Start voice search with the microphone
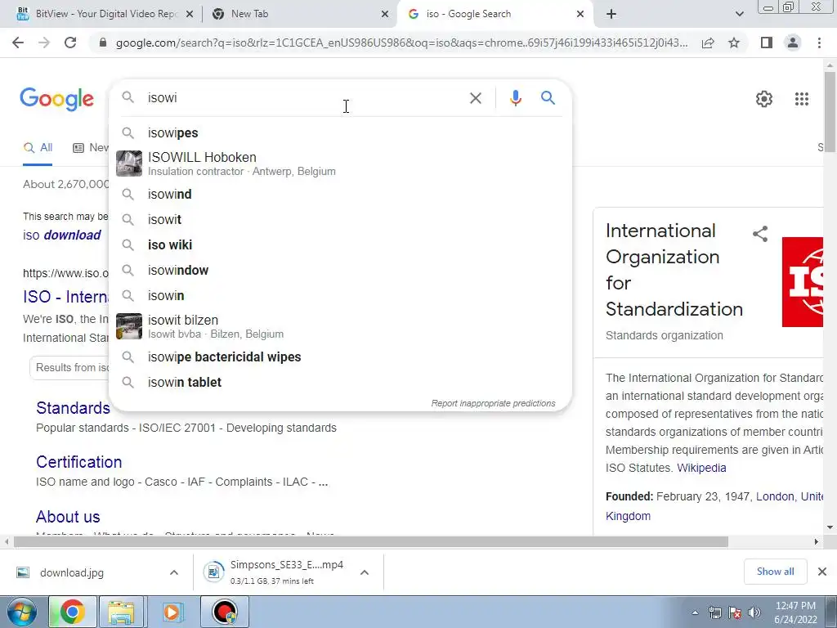Viewport: 837px width, 628px height. (515, 98)
